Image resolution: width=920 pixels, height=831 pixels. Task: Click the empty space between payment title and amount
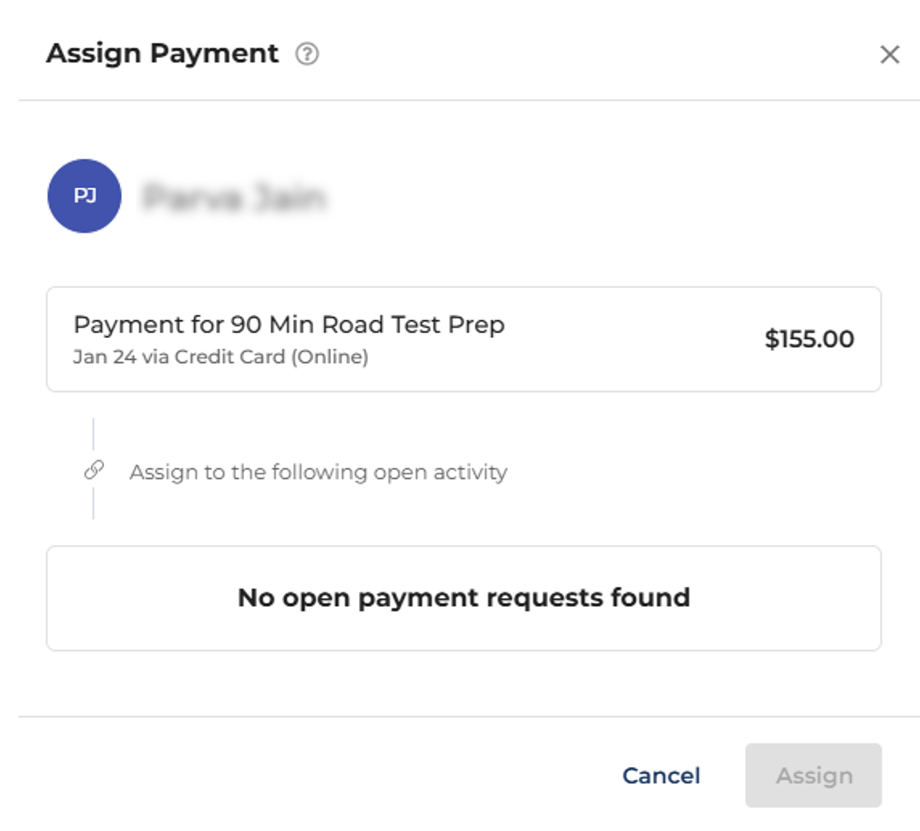(633, 339)
